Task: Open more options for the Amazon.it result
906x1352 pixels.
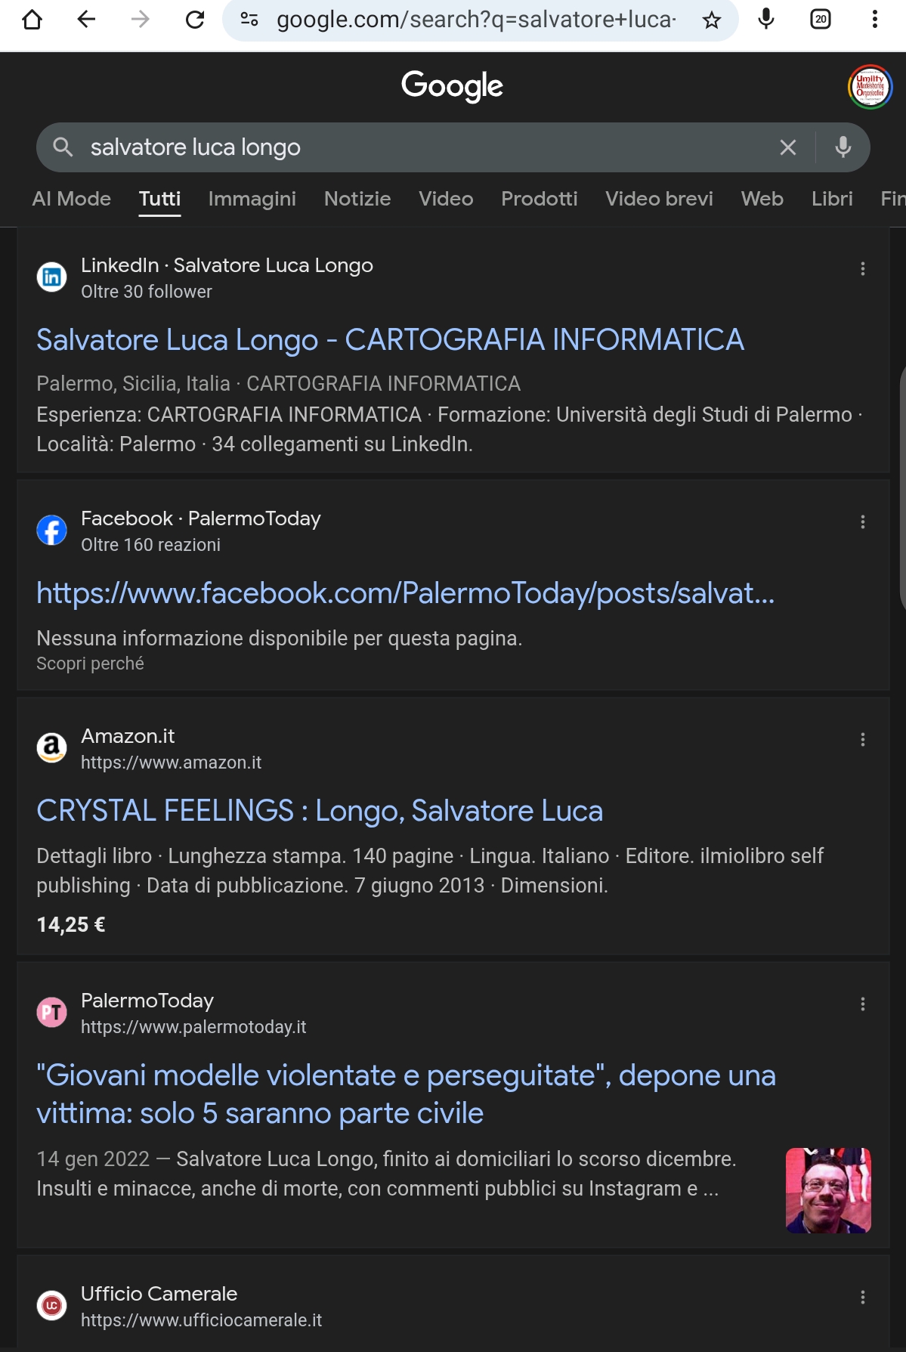Action: pyautogui.click(x=862, y=740)
